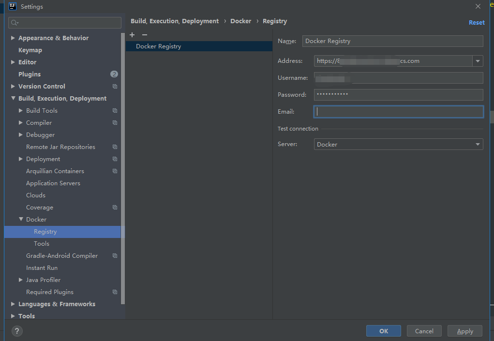Remove selected registry with minus icon
The image size is (494, 341).
(x=145, y=35)
